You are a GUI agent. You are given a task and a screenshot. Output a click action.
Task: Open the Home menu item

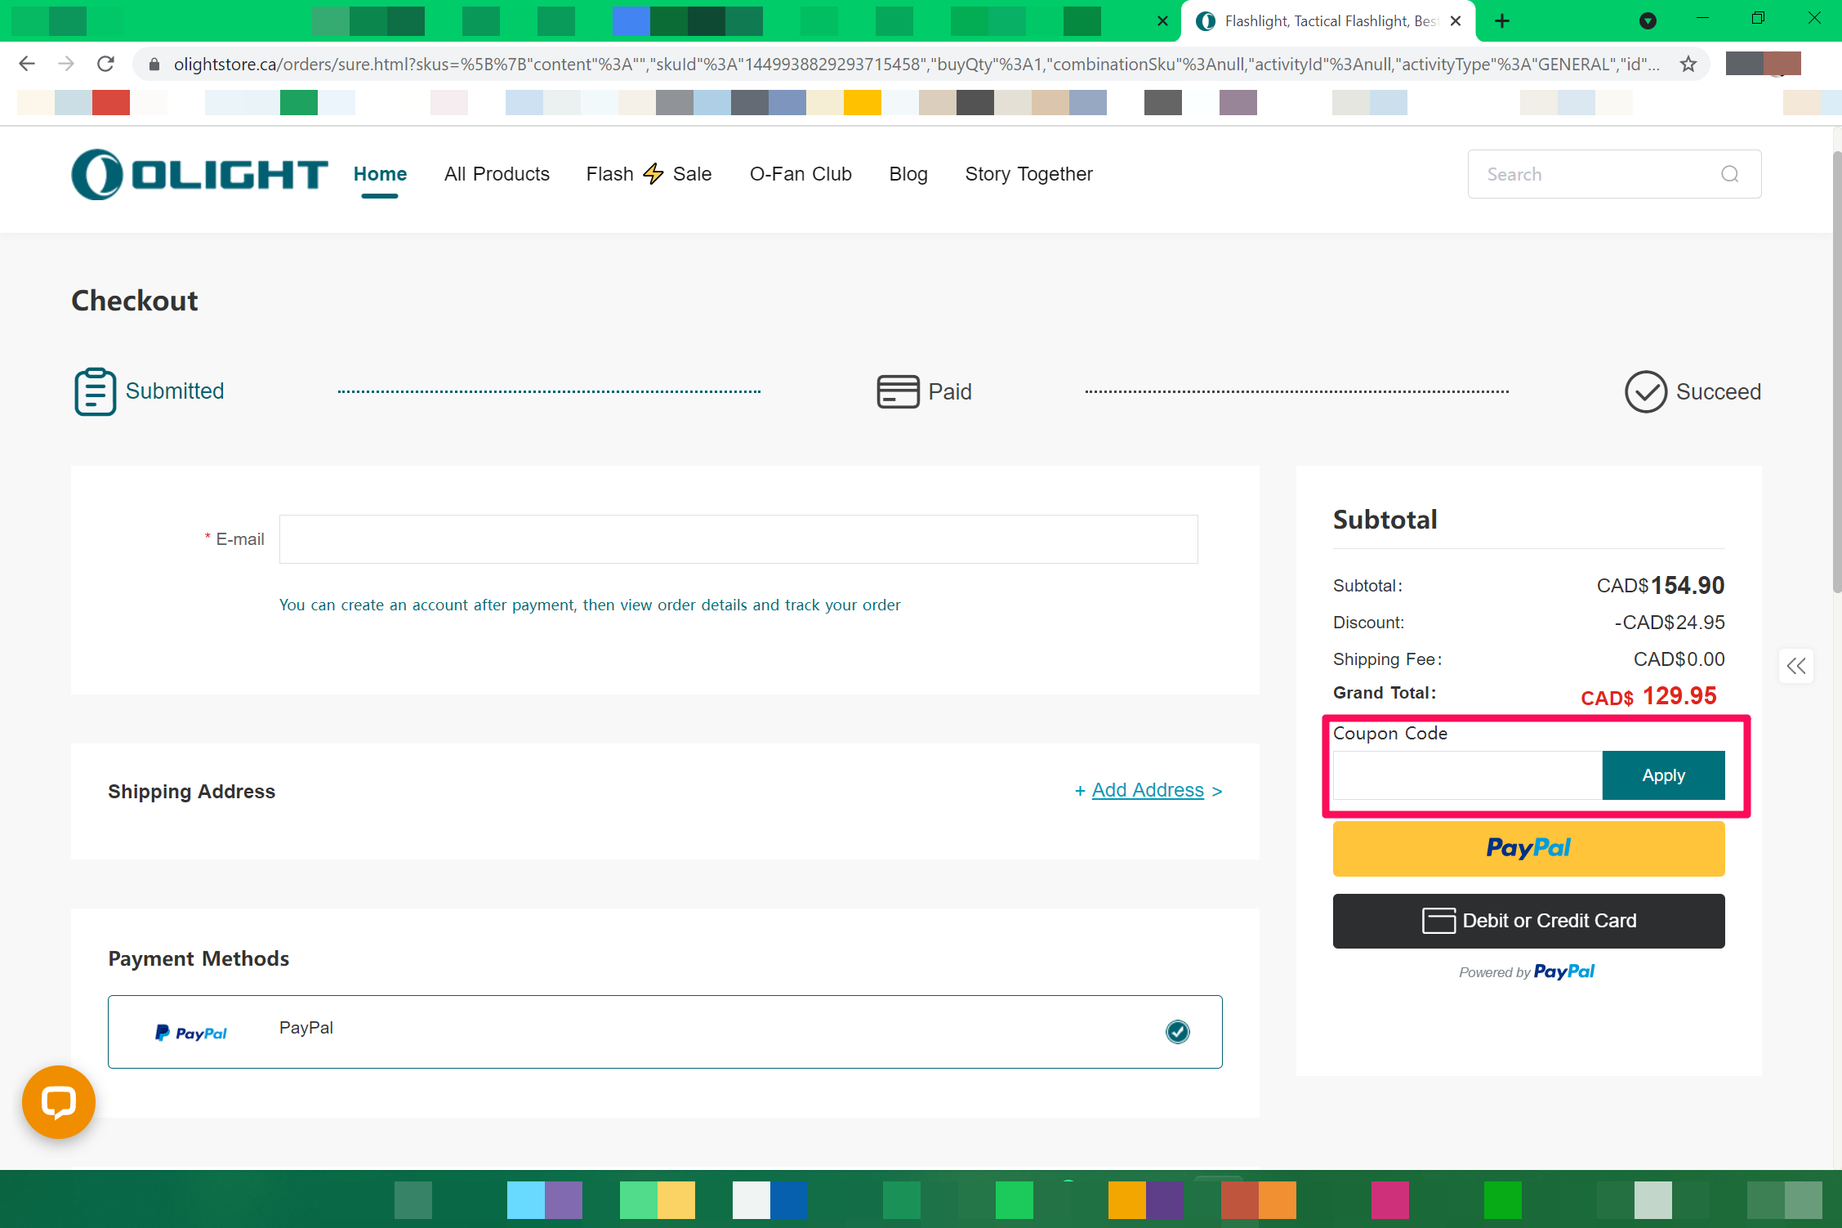pos(380,174)
